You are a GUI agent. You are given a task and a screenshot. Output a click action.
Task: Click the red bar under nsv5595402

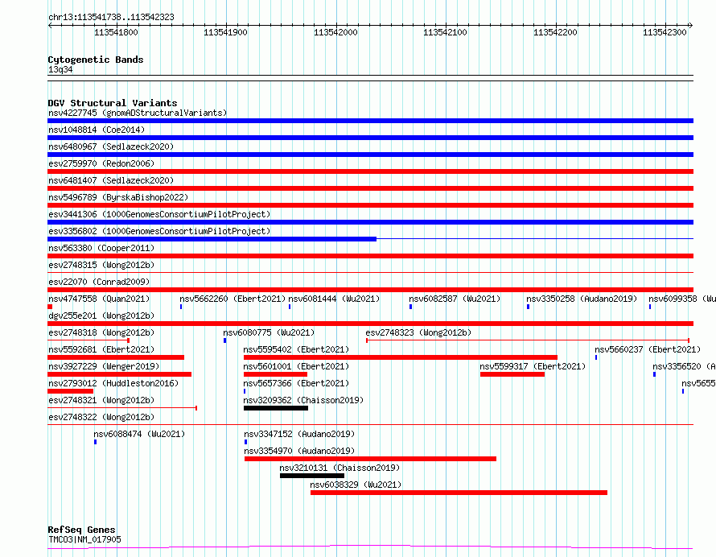coord(401,357)
